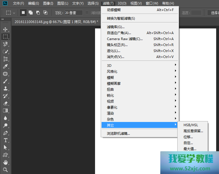Choose 高反差保留... from the submenu
The width and height of the screenshot is (219, 174).
(x=193, y=131)
